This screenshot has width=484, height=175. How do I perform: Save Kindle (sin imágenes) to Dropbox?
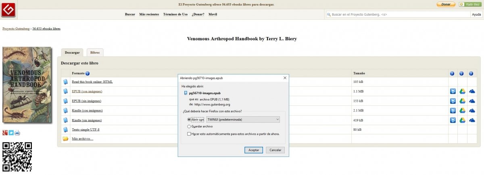pos(453,120)
